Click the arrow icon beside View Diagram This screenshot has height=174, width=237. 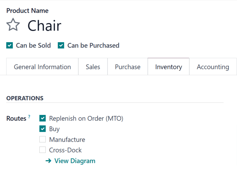(x=48, y=161)
